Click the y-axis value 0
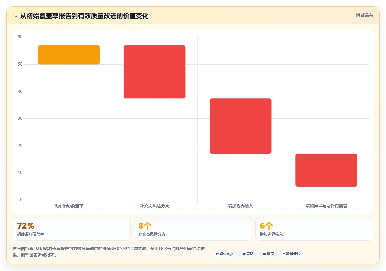This screenshot has width=386, height=271. click(21, 200)
